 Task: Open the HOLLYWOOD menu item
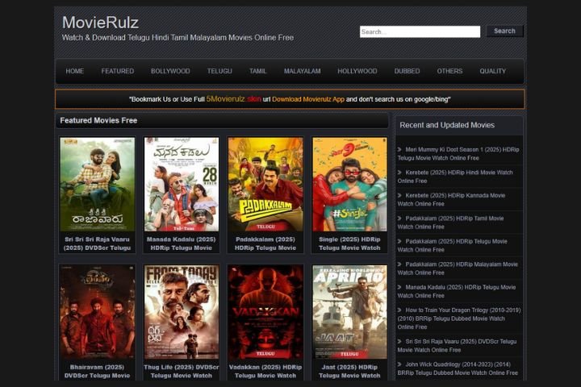coord(357,71)
